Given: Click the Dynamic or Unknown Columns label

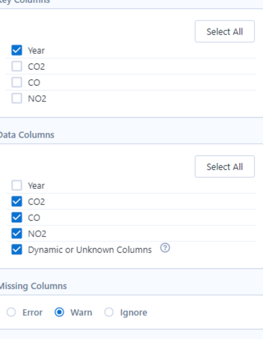Looking at the screenshot, I should (90, 250).
